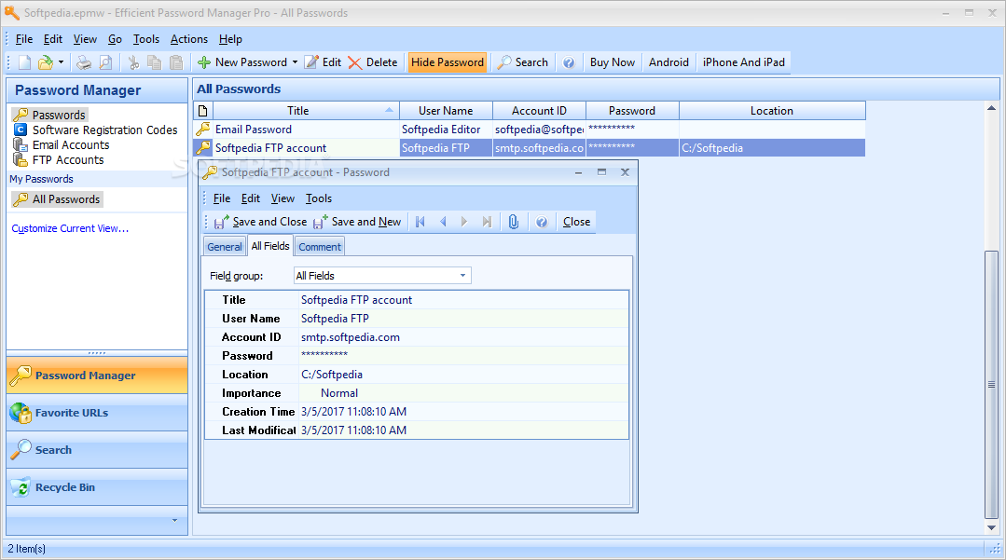Click the Print toolbar icon
The width and height of the screenshot is (1006, 560).
click(84, 62)
